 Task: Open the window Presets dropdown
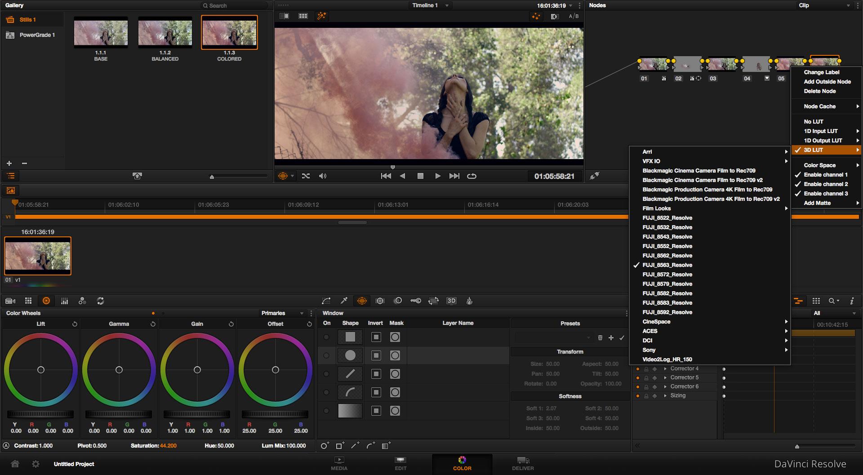(554, 337)
